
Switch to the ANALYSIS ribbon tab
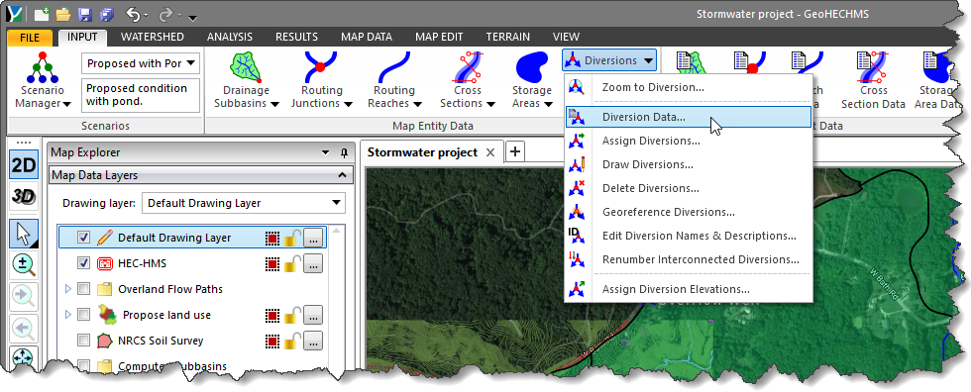point(230,37)
